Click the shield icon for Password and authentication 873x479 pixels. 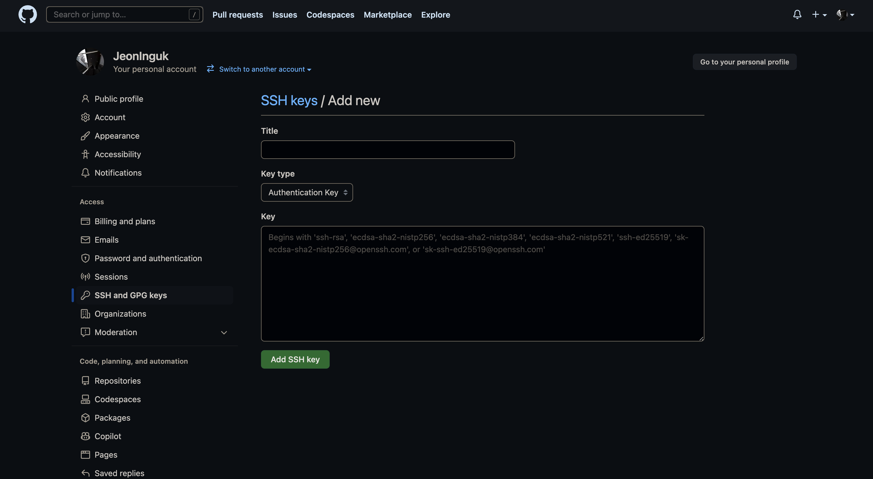point(85,258)
